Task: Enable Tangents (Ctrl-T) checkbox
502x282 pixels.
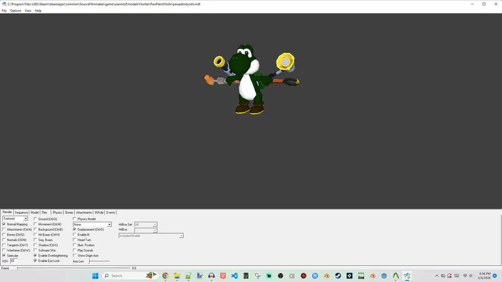Action: point(4,245)
